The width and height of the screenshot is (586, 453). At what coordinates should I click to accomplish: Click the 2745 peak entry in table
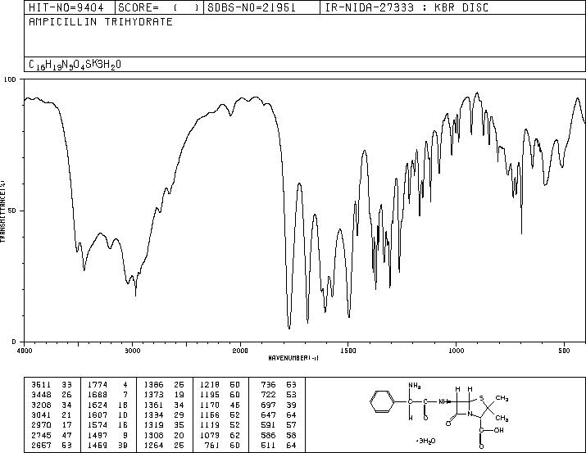click(x=52, y=435)
